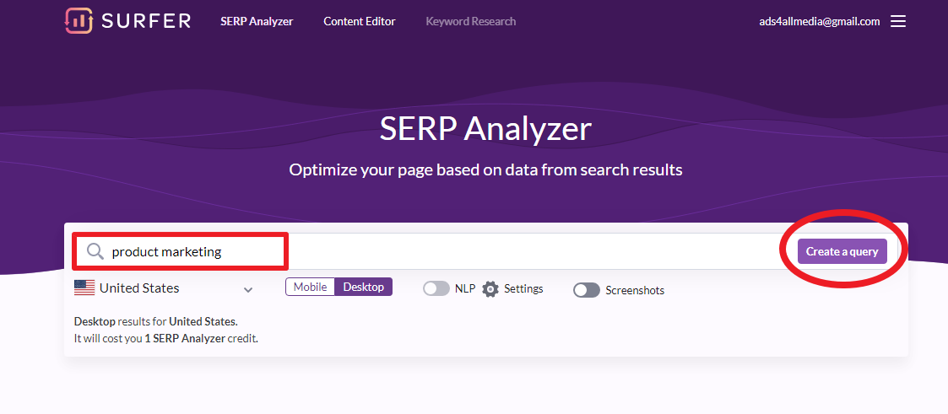Image resolution: width=948 pixels, height=414 pixels.
Task: Click the SERP Analyzer page heading
Action: pyautogui.click(x=485, y=128)
